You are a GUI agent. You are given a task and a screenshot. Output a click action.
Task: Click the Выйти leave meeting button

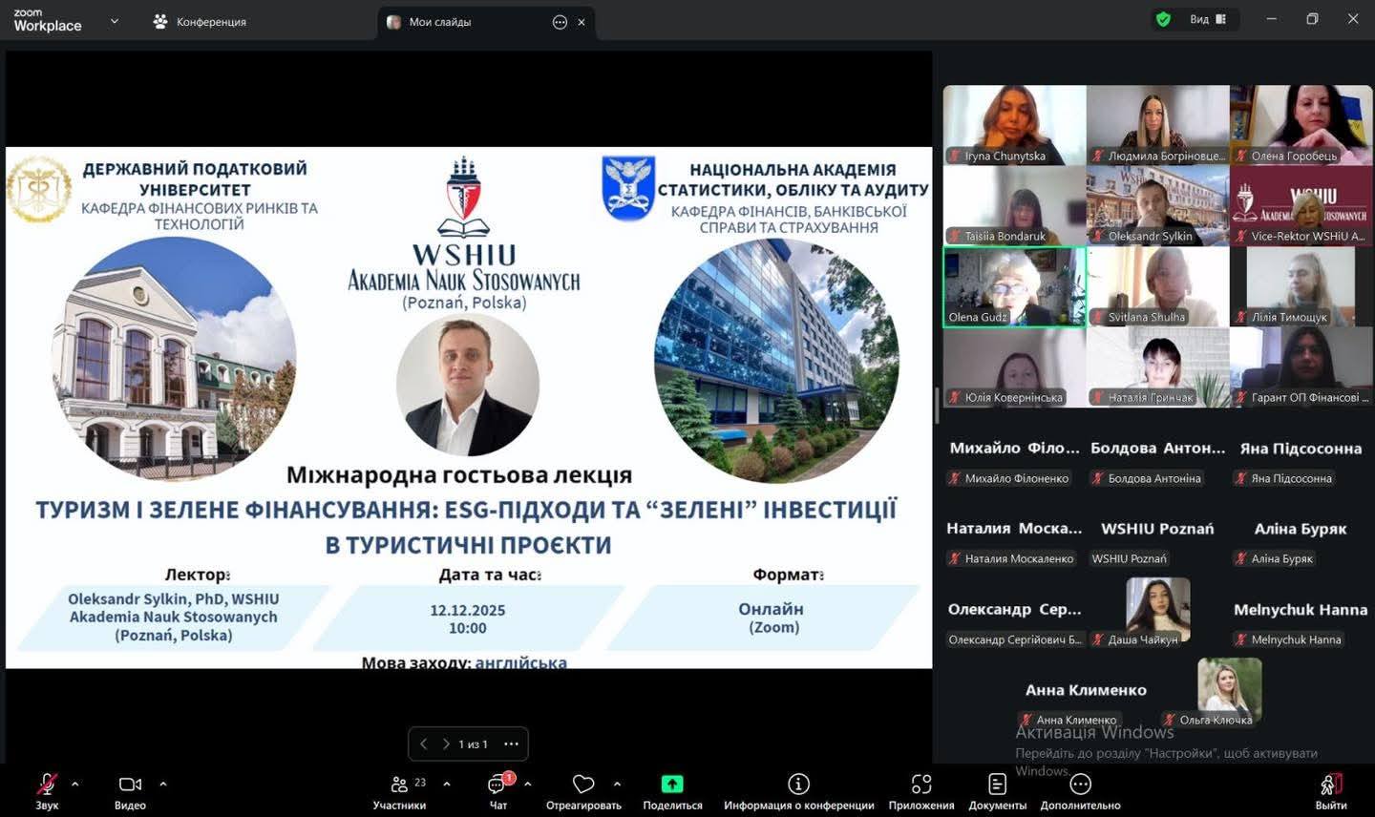point(1330,786)
